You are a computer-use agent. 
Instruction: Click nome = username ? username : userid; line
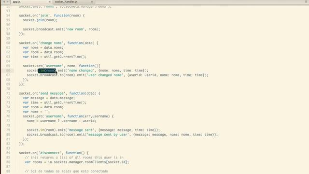61,121
